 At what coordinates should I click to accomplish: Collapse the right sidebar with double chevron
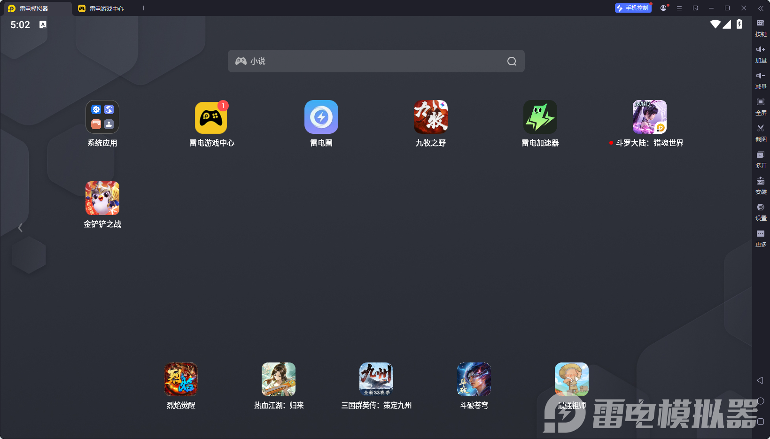[761, 8]
